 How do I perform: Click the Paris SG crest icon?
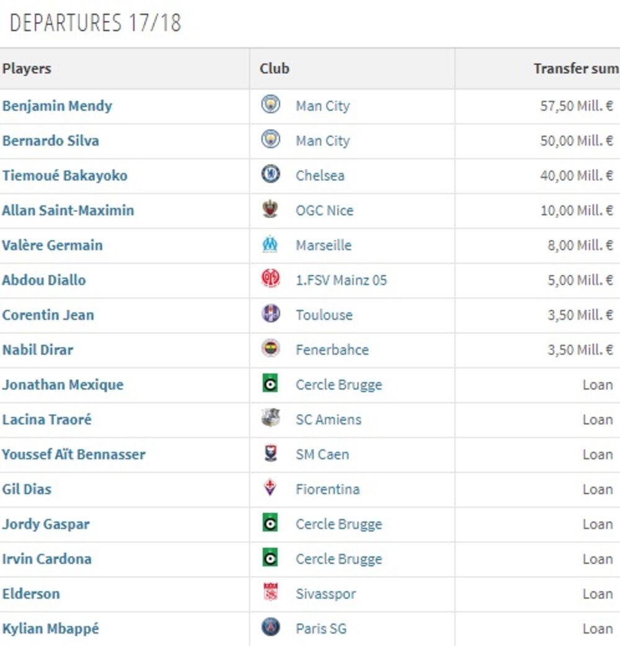tap(270, 627)
